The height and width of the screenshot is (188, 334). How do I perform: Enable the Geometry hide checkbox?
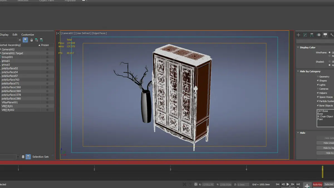click(x=318, y=77)
